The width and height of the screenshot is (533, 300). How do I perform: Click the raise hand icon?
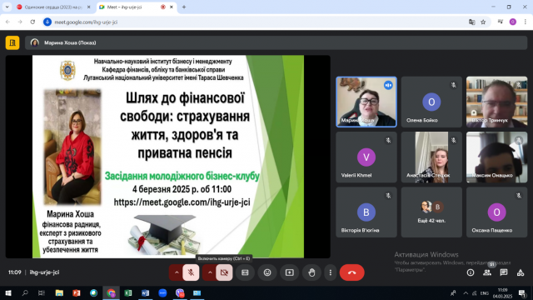coord(311,272)
